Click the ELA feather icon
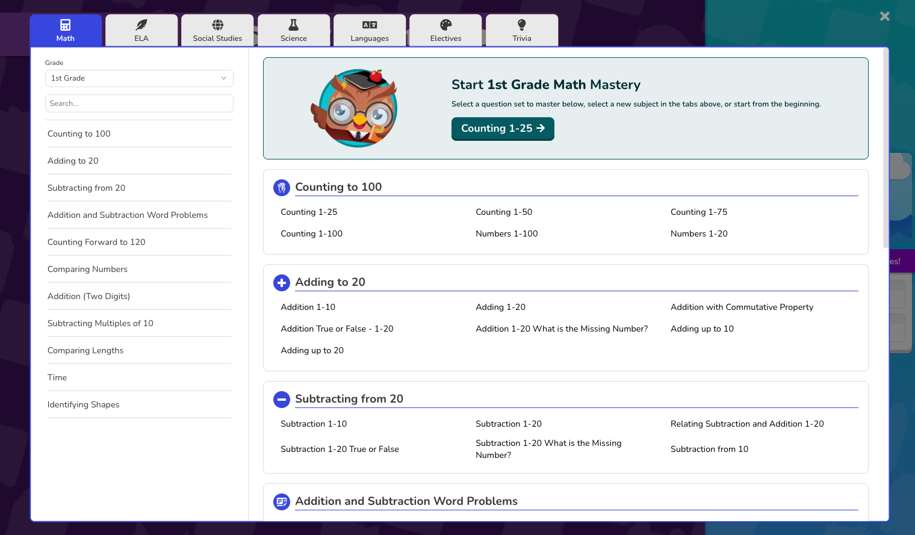 [x=141, y=25]
